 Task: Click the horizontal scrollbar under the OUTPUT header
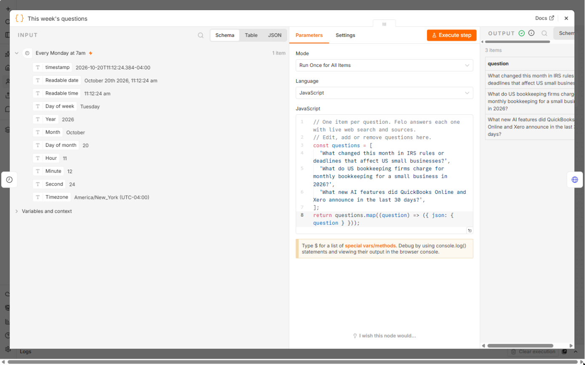(x=518, y=42)
